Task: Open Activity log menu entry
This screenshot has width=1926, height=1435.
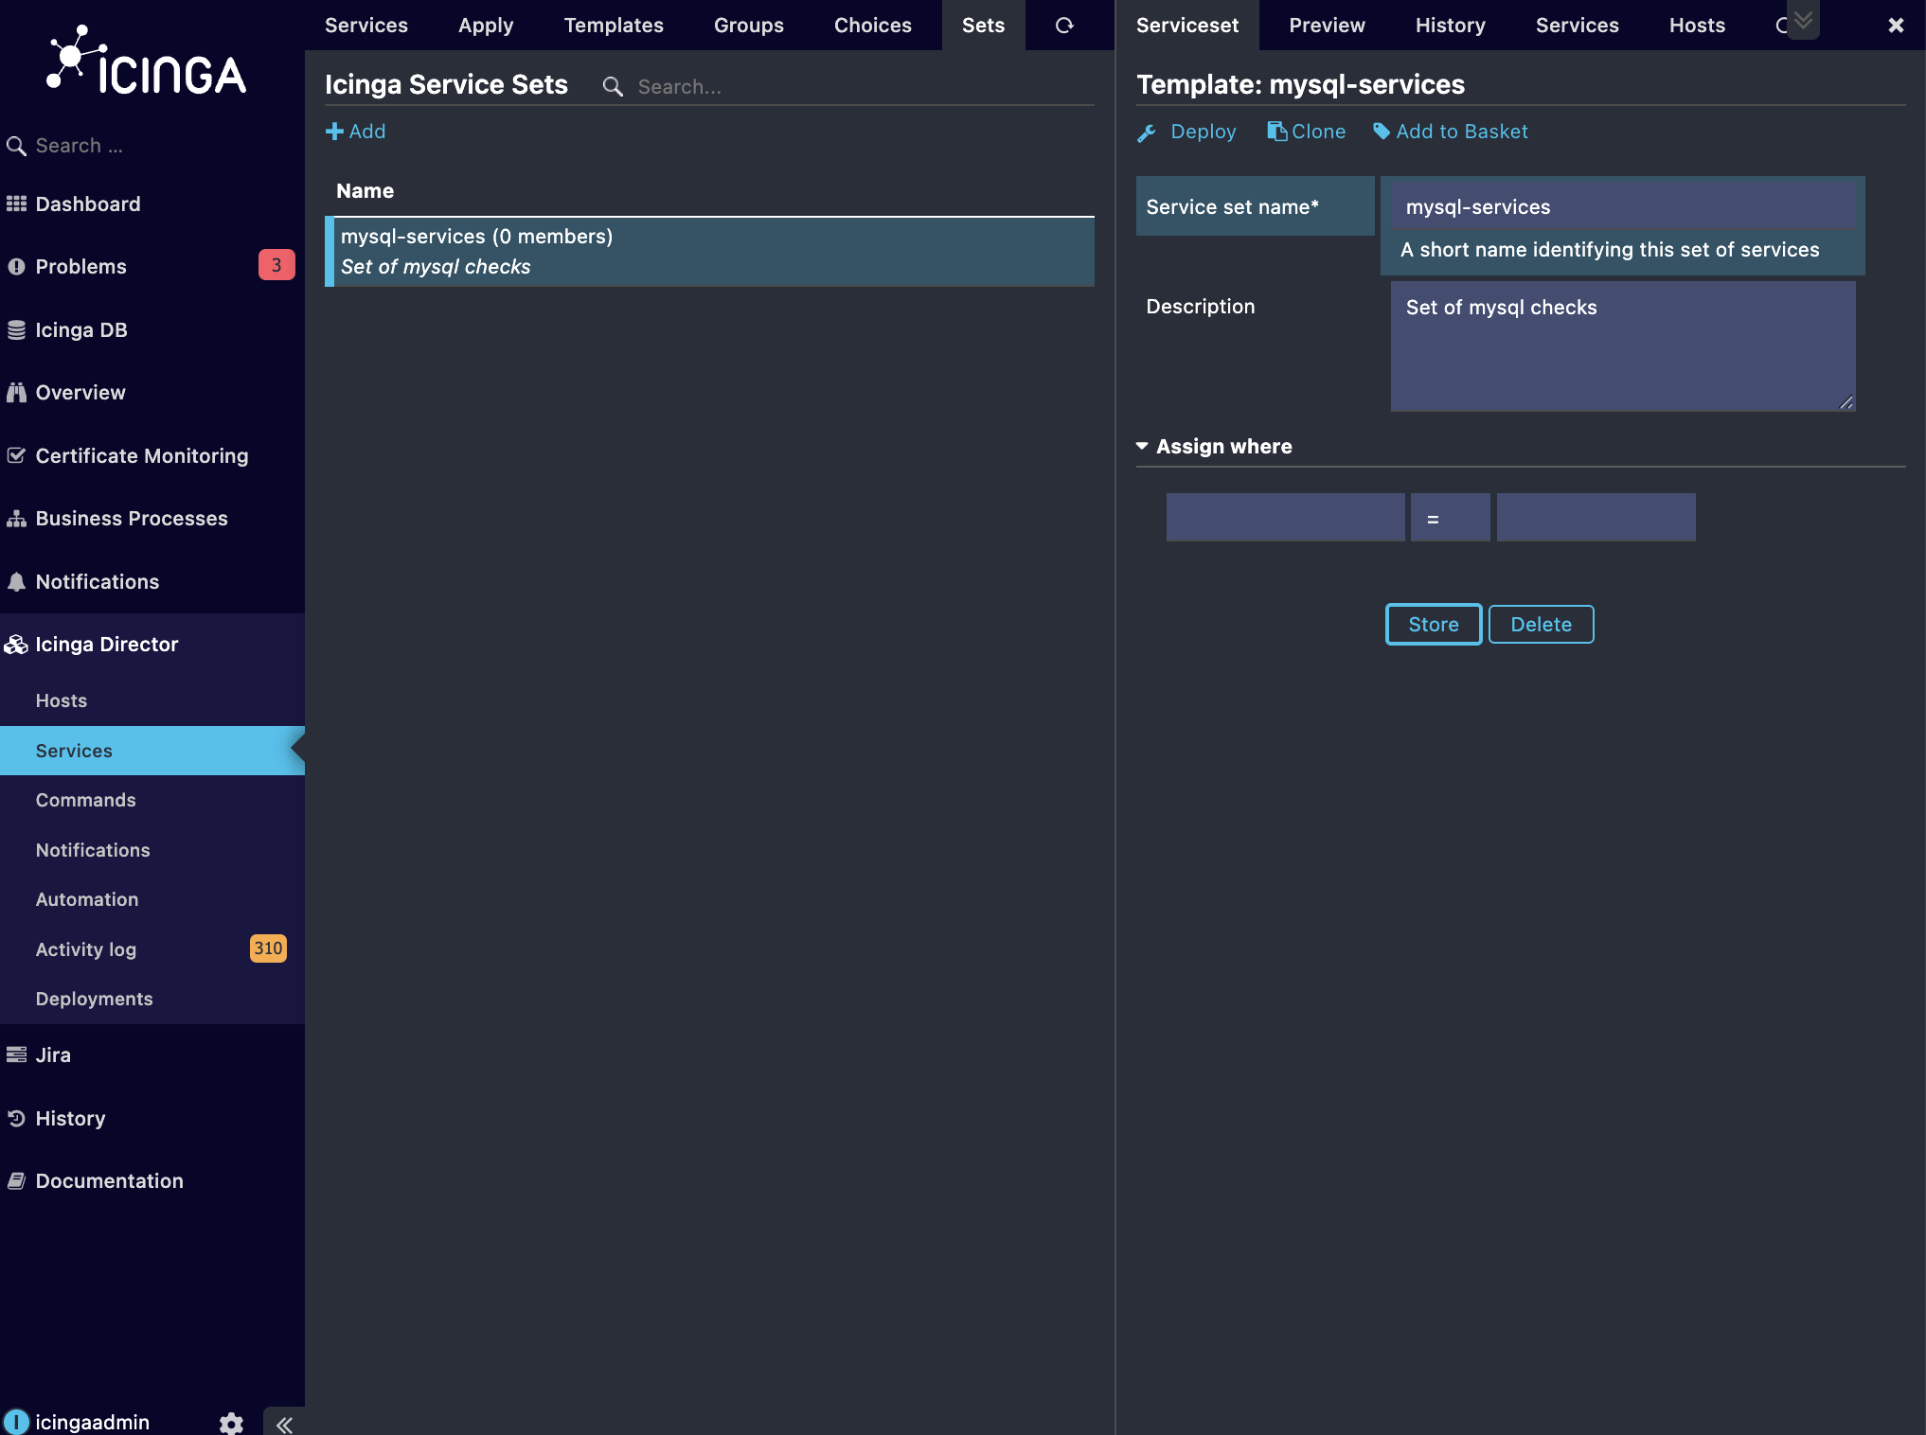Action: 86,949
